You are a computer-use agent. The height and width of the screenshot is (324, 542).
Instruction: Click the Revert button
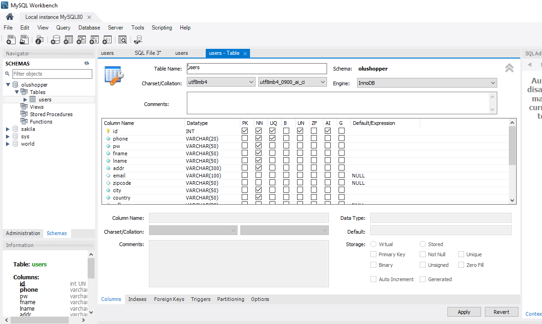[501, 312]
